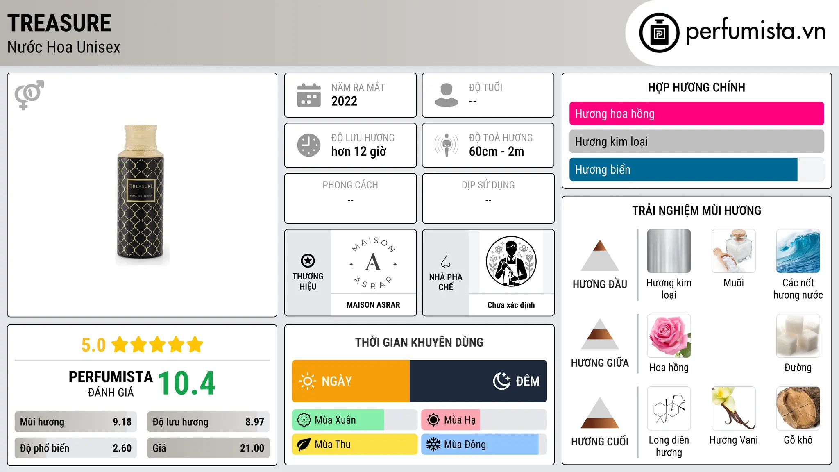
Task: Click the hơn 12 giờ longevity value
Action: (x=358, y=152)
